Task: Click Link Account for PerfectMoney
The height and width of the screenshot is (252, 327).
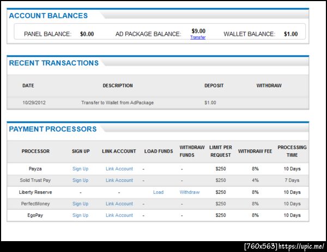Action: pyautogui.click(x=119, y=204)
